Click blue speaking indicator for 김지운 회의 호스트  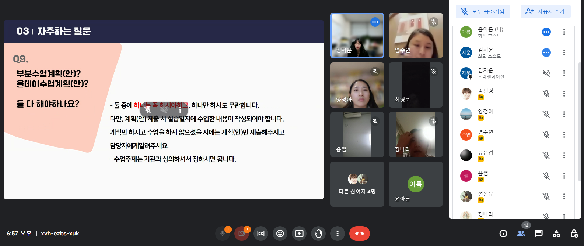point(546,53)
